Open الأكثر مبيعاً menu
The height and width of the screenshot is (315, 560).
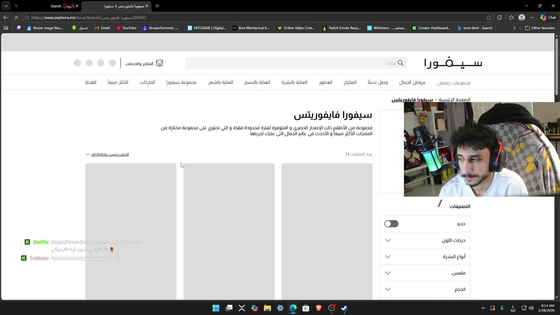(118, 82)
